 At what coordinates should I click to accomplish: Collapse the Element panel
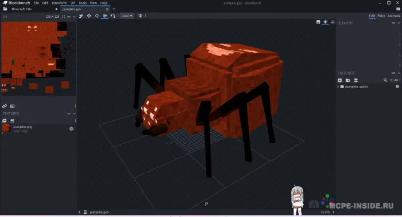click(399, 23)
